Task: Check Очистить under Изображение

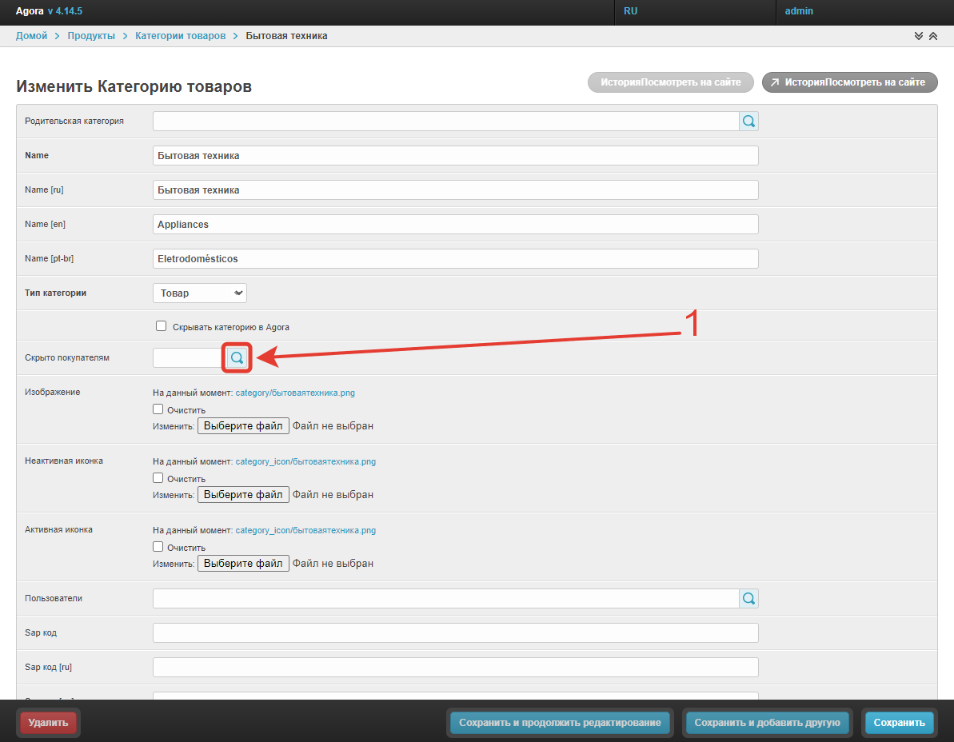Action: point(158,409)
